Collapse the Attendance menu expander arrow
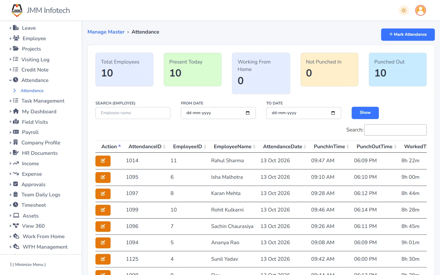This screenshot has width=440, height=275. point(10,80)
